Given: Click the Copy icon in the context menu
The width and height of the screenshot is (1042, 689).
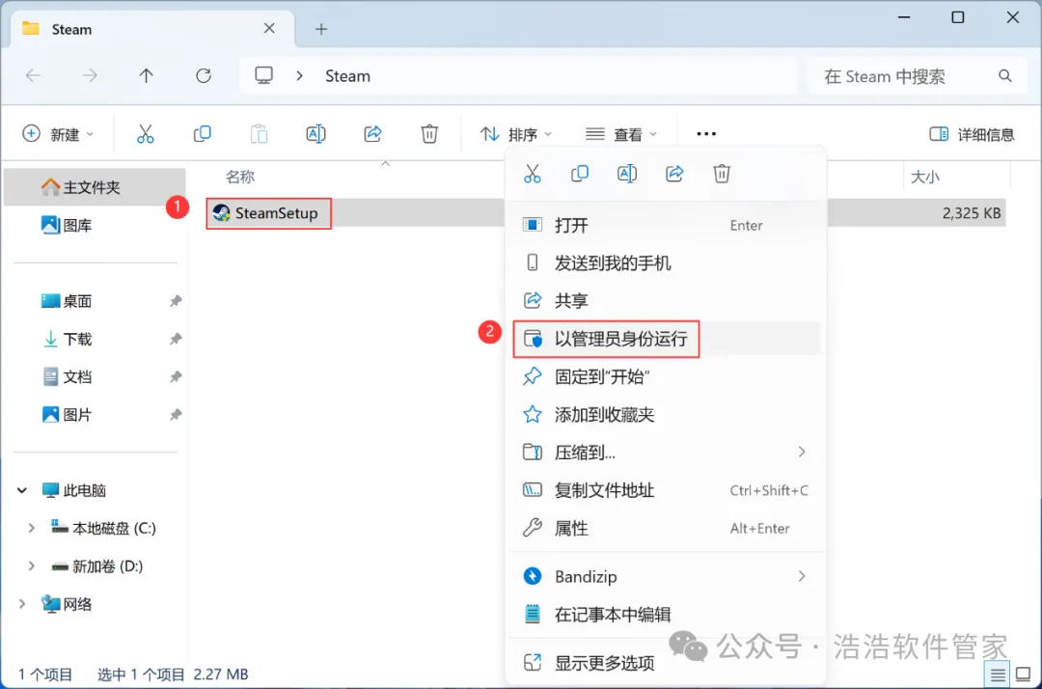Looking at the screenshot, I should tap(580, 174).
